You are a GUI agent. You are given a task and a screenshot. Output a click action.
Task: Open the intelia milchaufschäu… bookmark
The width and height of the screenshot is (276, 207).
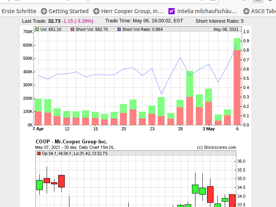click(203, 11)
